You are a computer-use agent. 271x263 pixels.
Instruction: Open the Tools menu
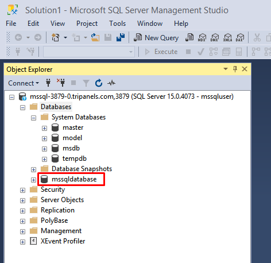click(117, 24)
